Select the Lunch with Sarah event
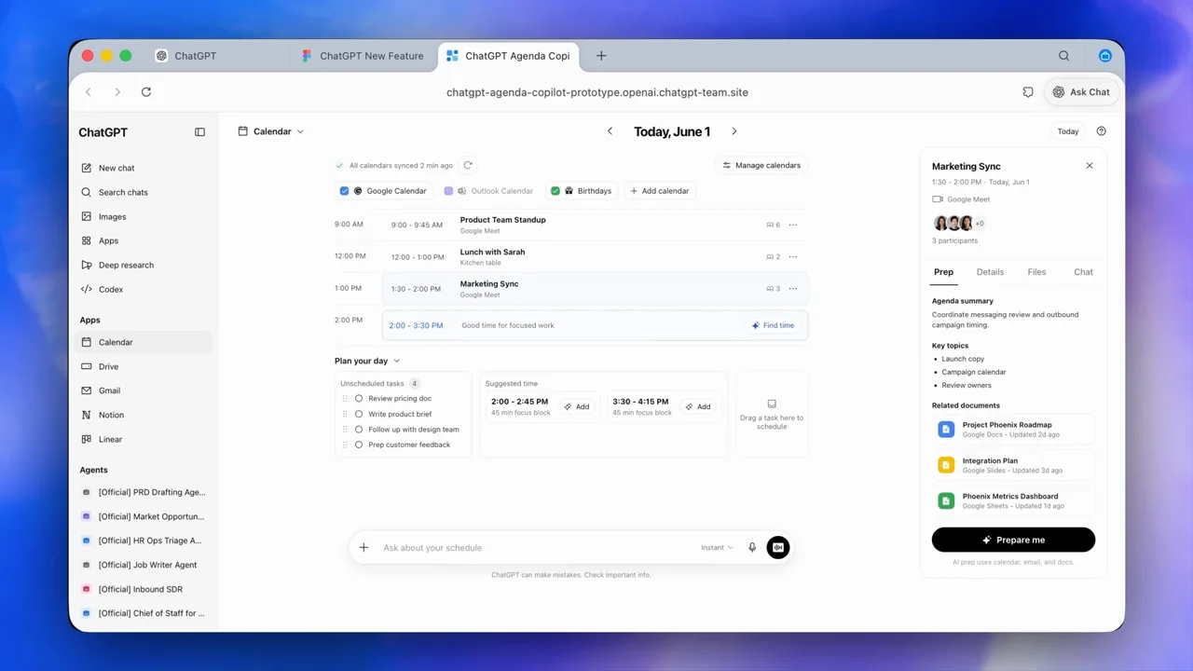The height and width of the screenshot is (671, 1193). tap(595, 256)
